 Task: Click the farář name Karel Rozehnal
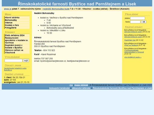pos(48,55)
